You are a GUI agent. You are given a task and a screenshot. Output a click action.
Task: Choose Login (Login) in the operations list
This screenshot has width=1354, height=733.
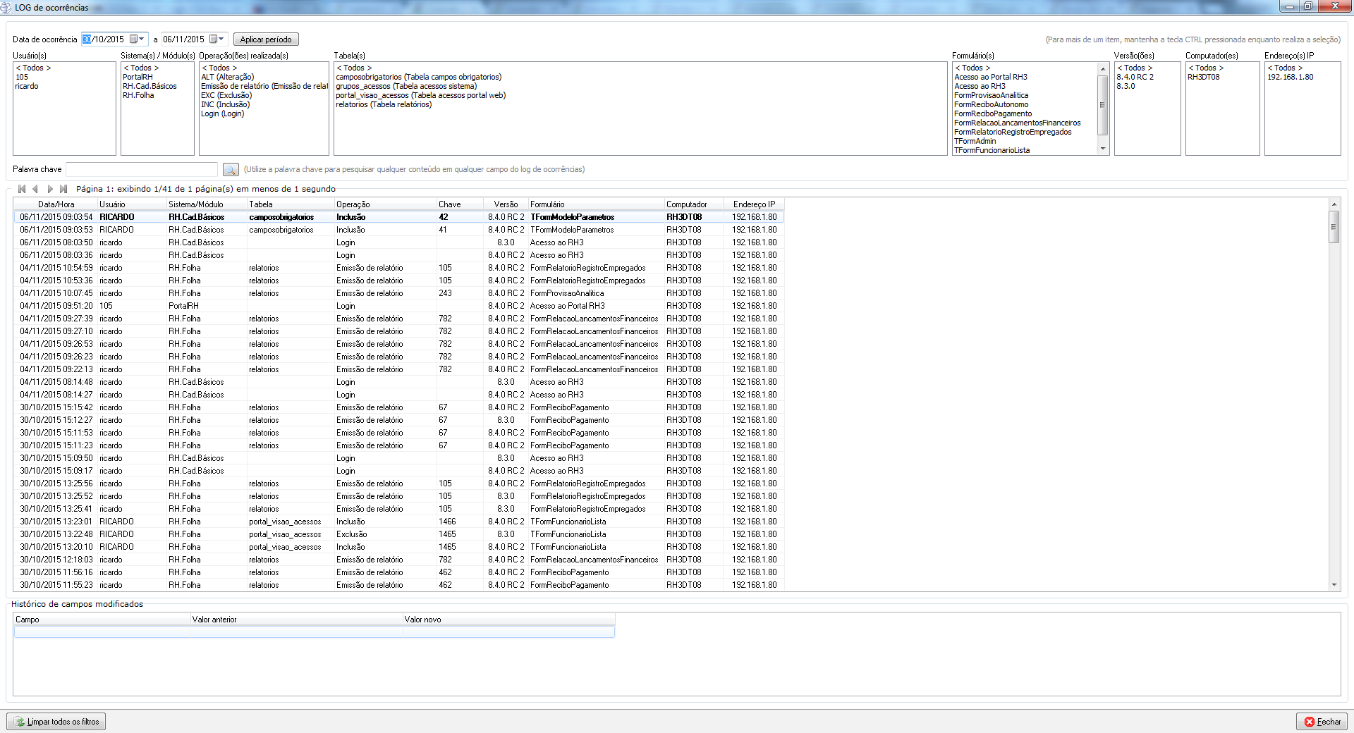point(222,113)
